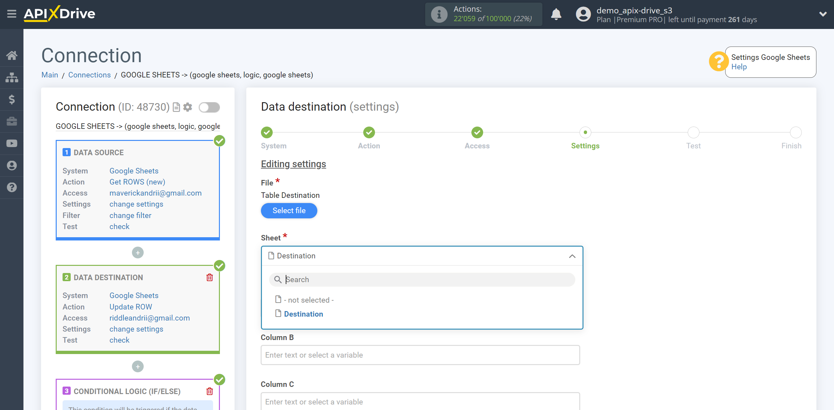Open the Main breadcrumb link

click(50, 75)
